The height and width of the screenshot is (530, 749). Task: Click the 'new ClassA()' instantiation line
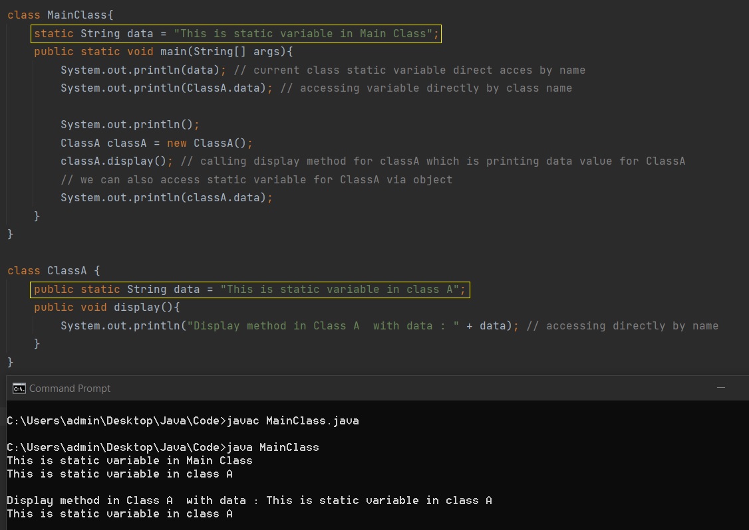(156, 143)
